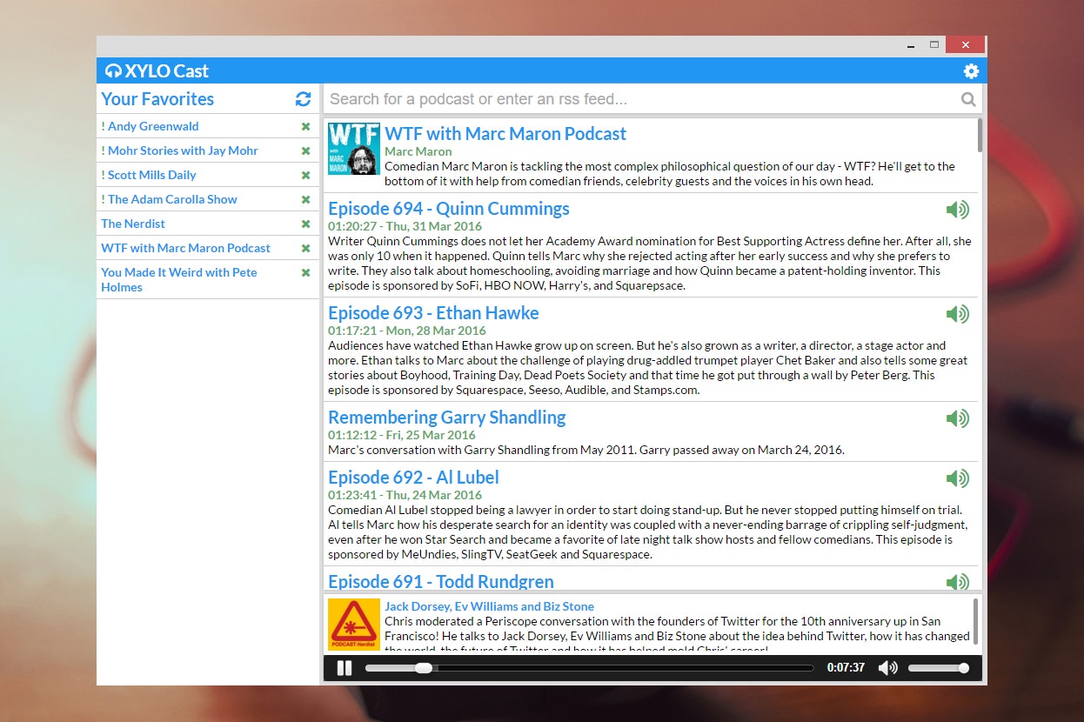Play Episode 694 via its speaker icon

[x=958, y=209]
